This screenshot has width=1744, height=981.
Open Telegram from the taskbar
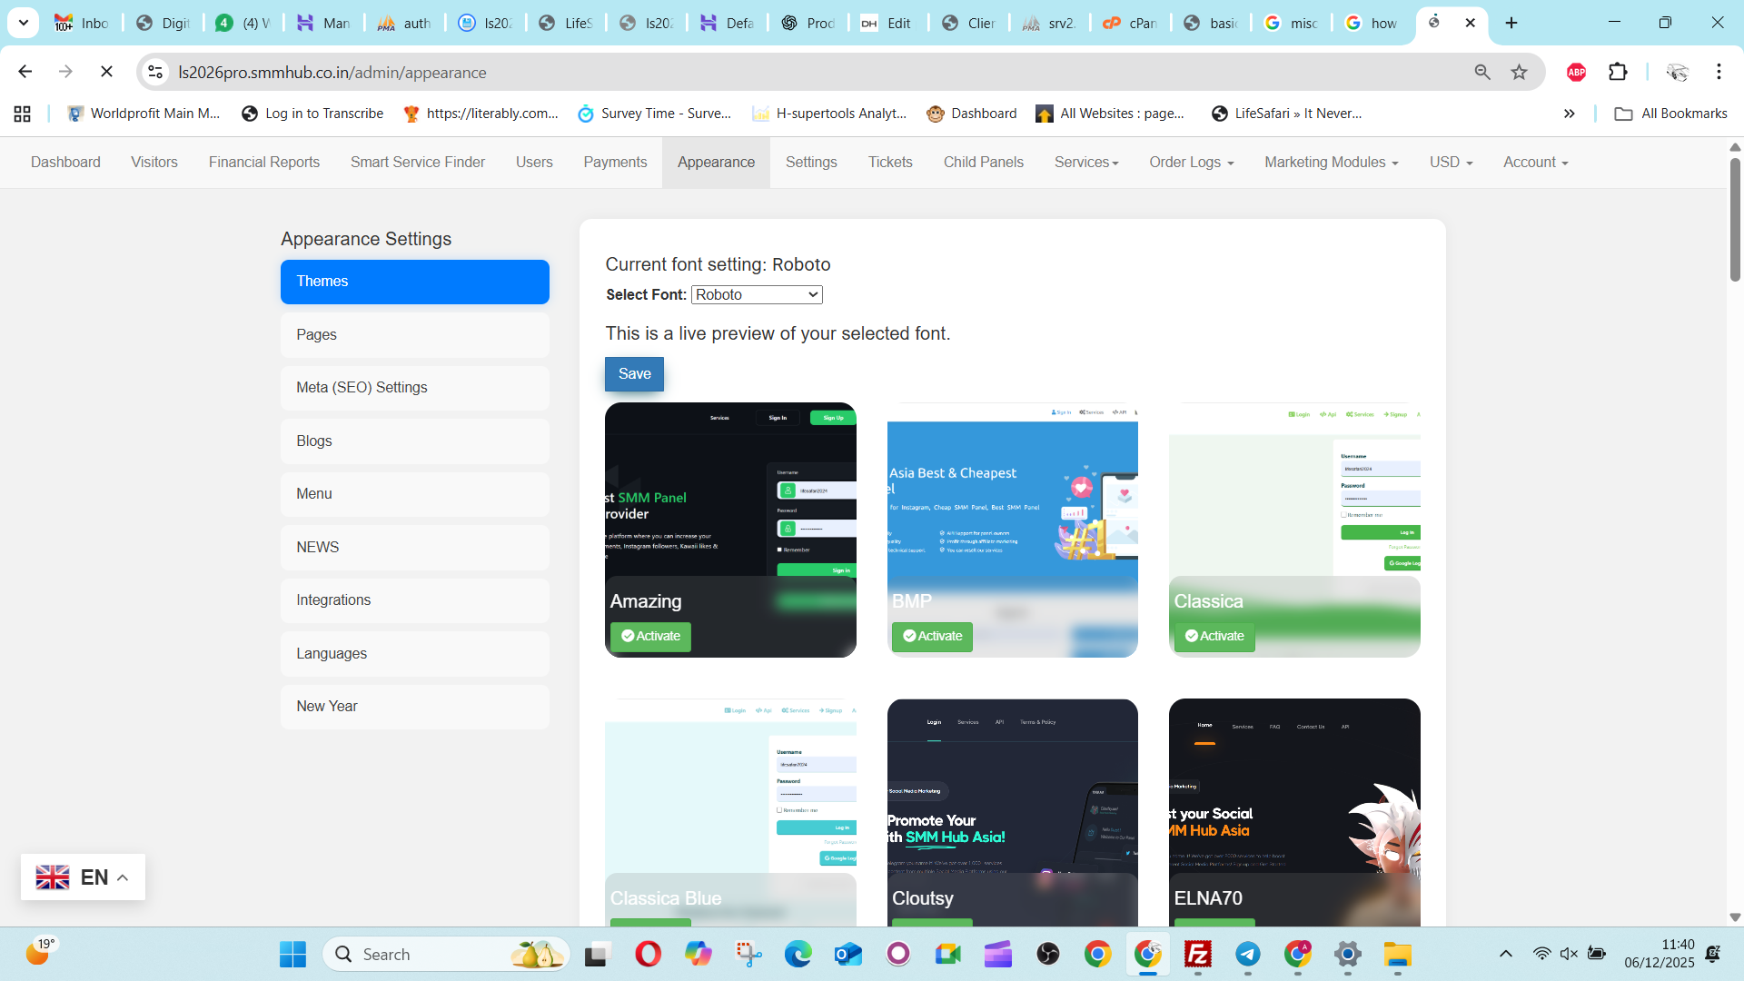click(1247, 955)
